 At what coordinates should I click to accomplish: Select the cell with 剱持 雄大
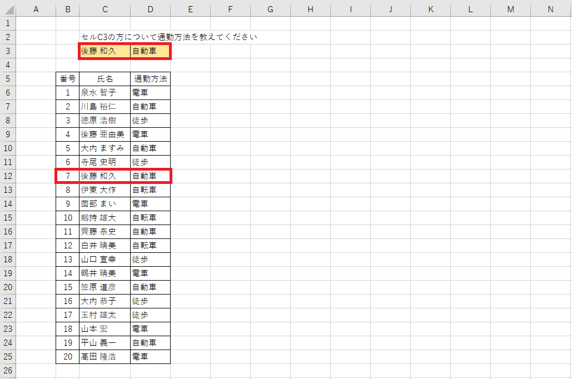105,218
